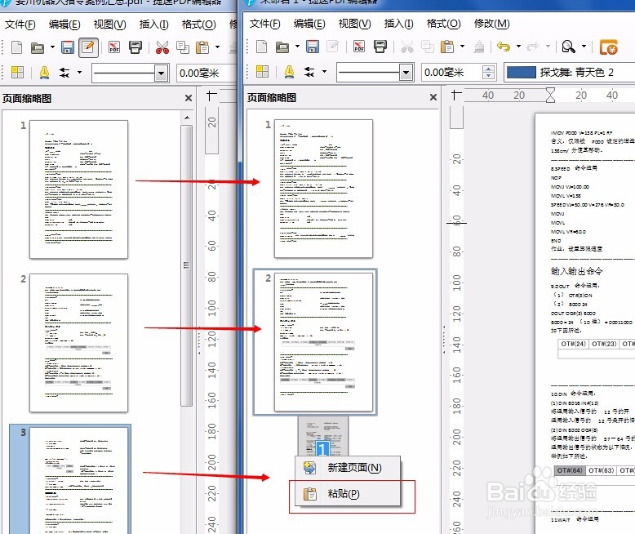Open 编辑(E) menu in right window
This screenshot has width=635, height=534.
tap(309, 24)
